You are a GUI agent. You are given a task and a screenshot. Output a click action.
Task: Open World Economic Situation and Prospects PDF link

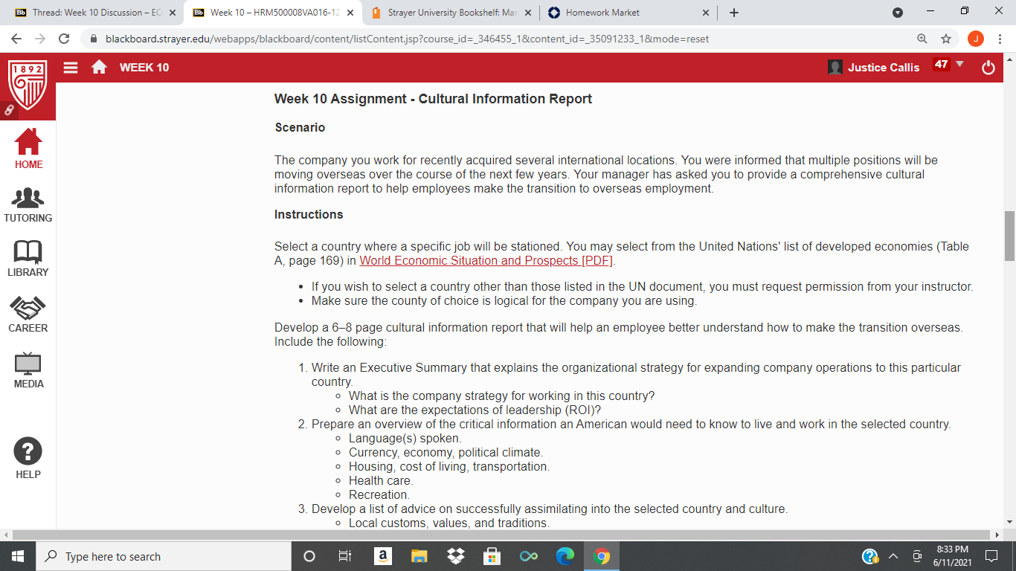pyautogui.click(x=487, y=260)
